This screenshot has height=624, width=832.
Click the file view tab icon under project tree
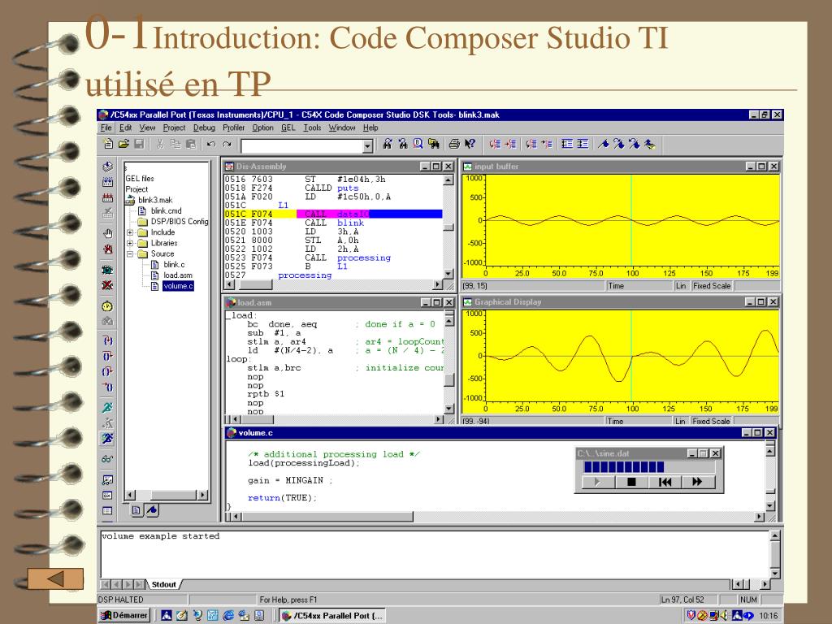pyautogui.click(x=136, y=510)
